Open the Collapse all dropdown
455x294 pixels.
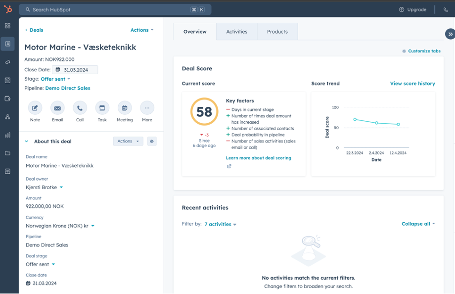coord(418,224)
